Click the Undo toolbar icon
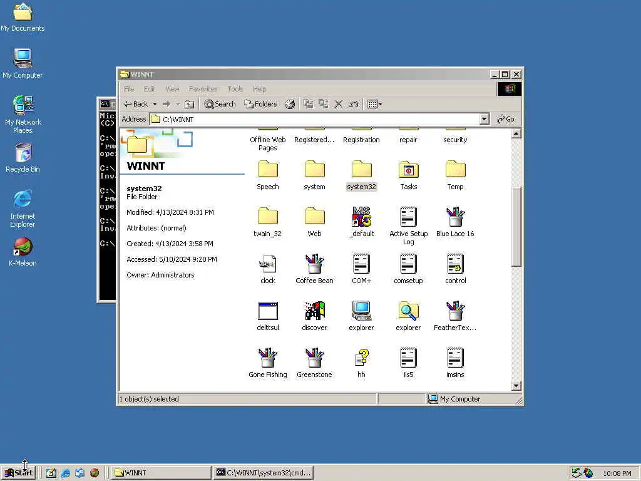 pyautogui.click(x=353, y=104)
